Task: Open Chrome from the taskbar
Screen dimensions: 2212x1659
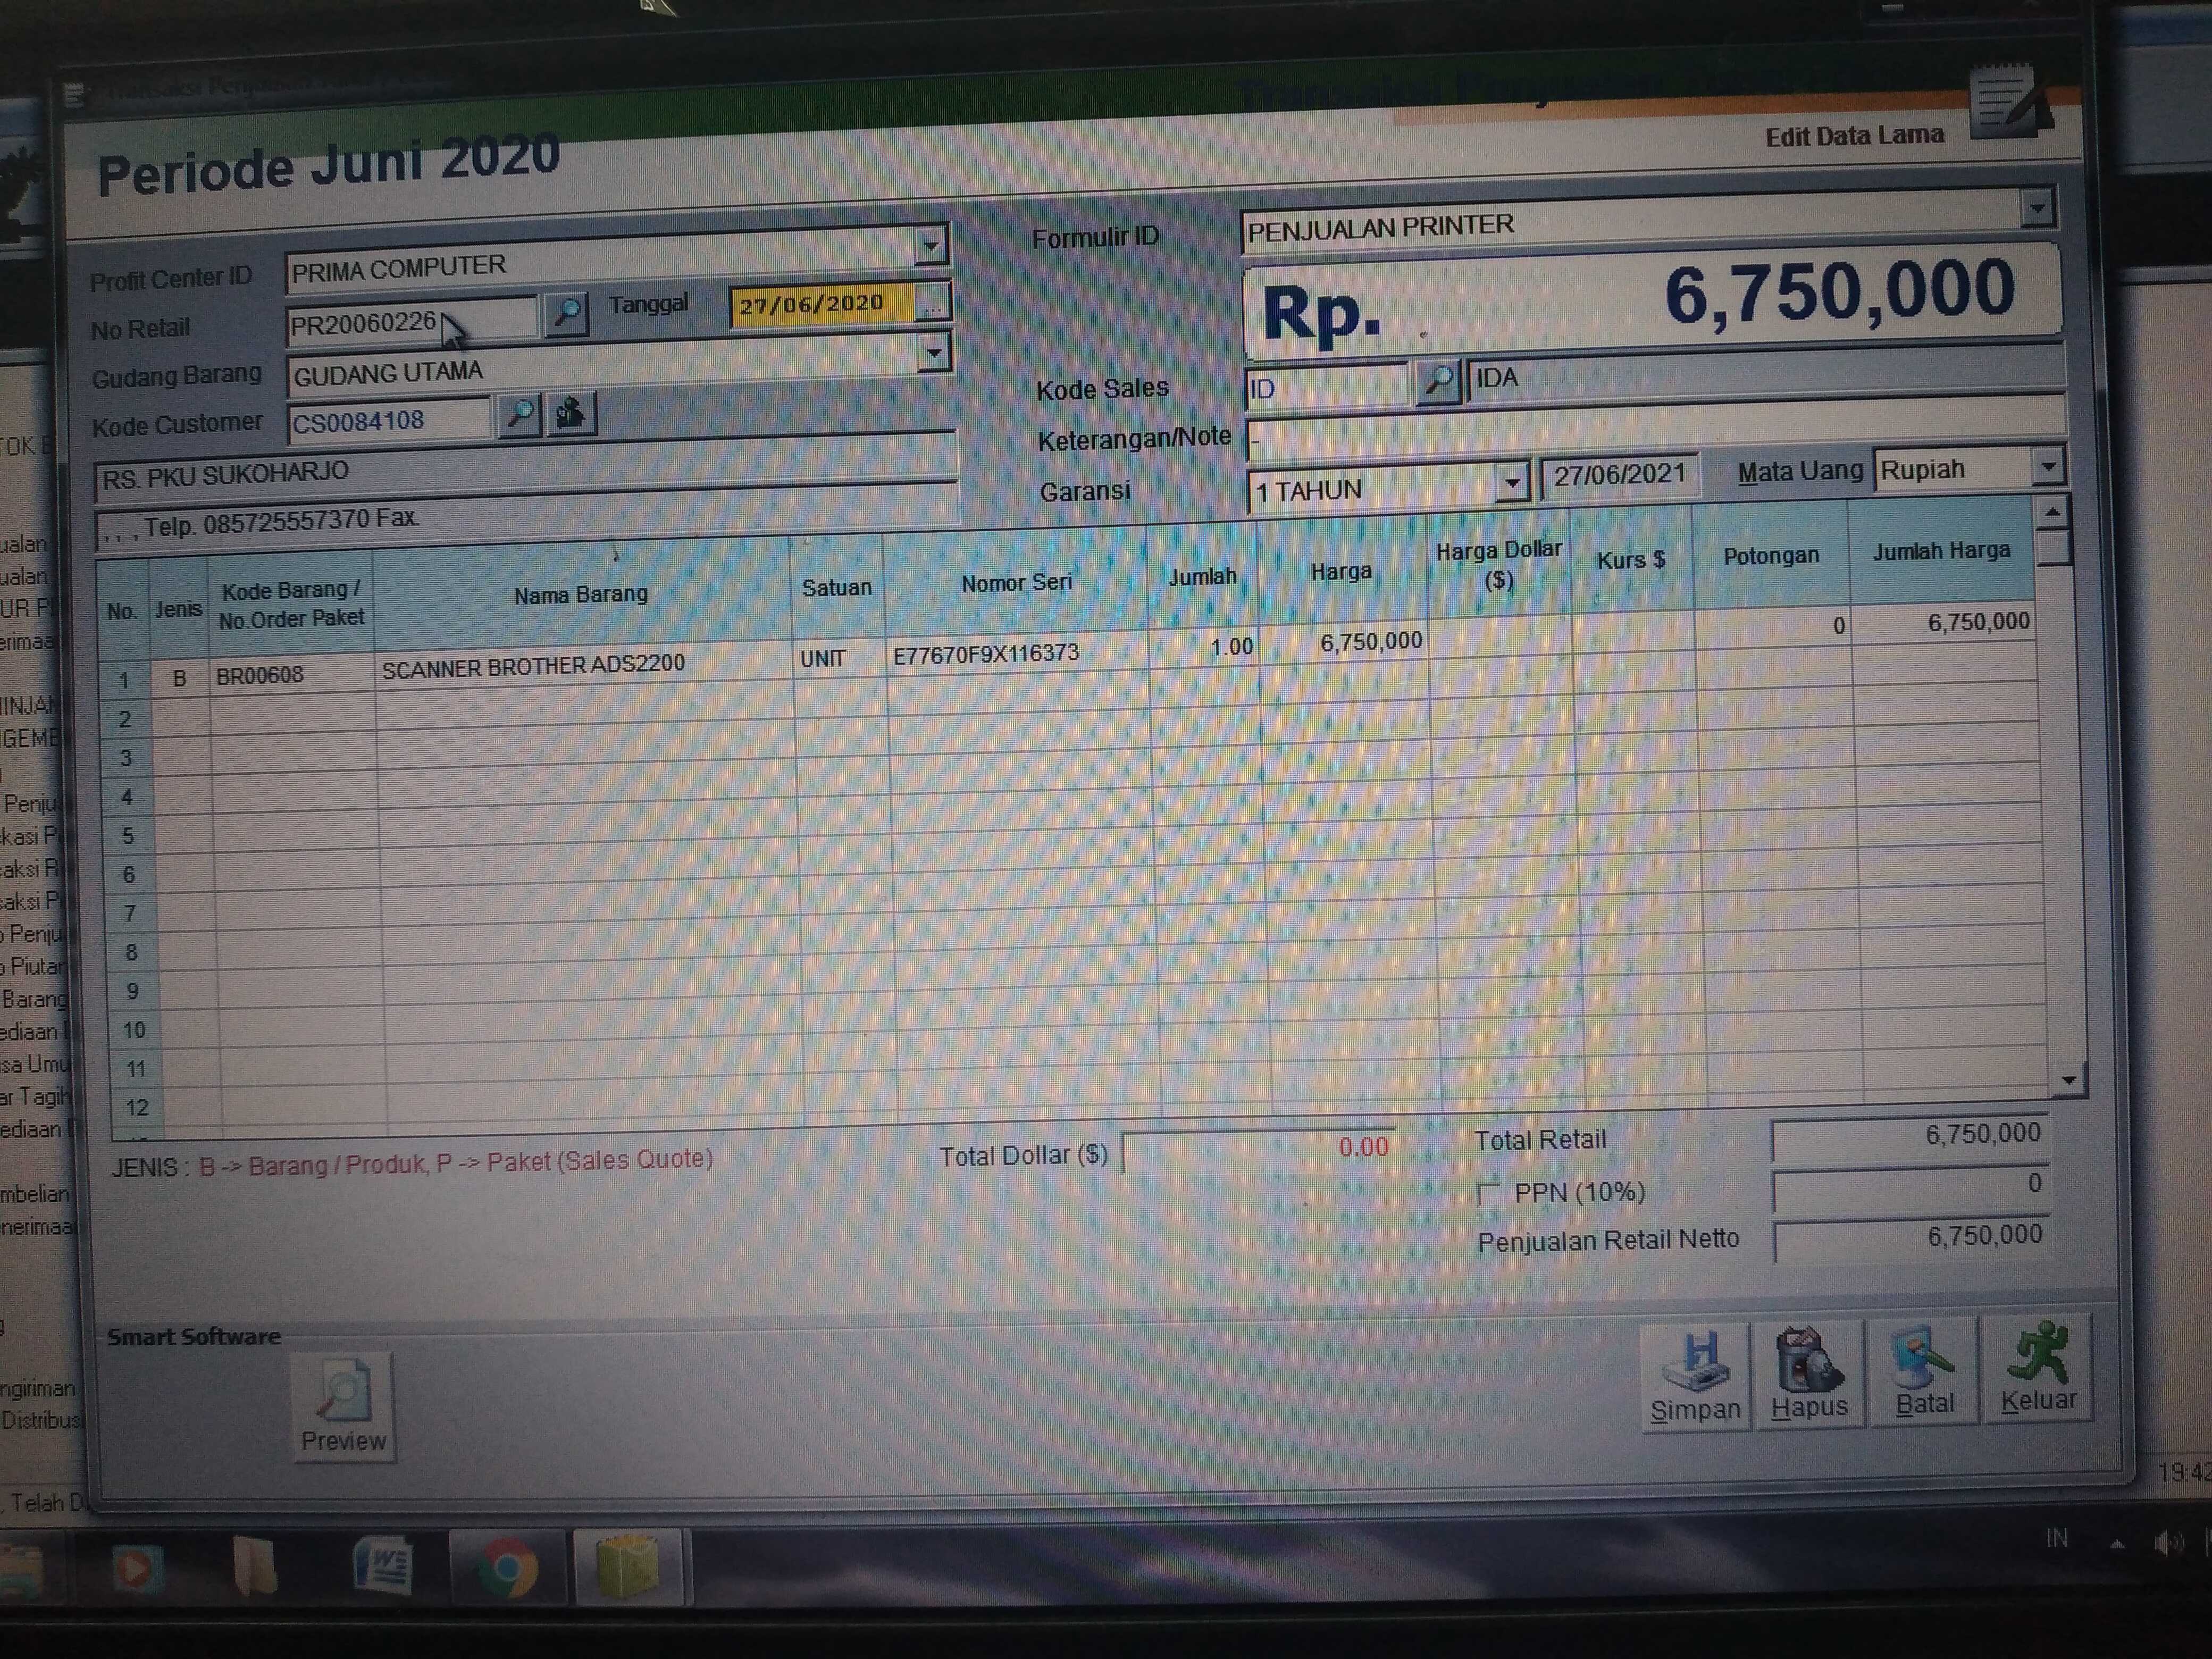Action: (x=507, y=1568)
